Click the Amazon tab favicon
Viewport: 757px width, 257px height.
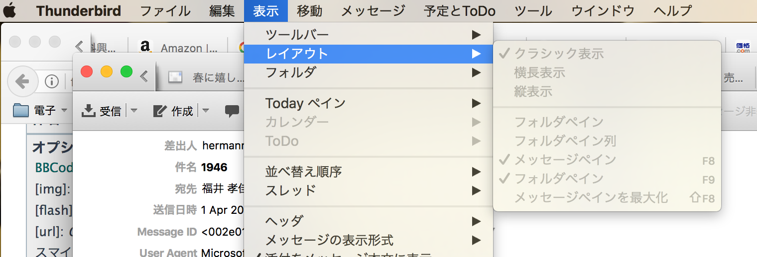[x=145, y=47]
